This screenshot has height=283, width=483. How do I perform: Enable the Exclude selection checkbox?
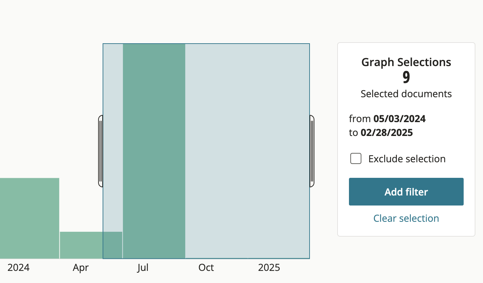click(x=356, y=159)
